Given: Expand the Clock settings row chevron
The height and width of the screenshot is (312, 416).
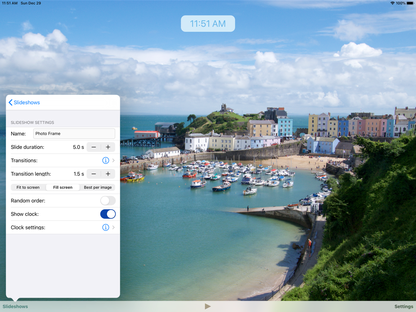Looking at the screenshot, I should pos(113,228).
